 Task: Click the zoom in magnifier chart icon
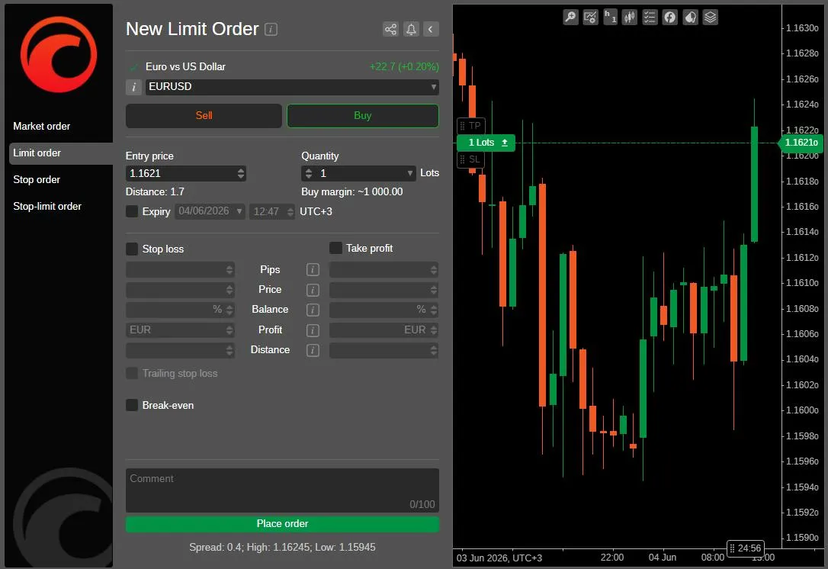point(570,18)
